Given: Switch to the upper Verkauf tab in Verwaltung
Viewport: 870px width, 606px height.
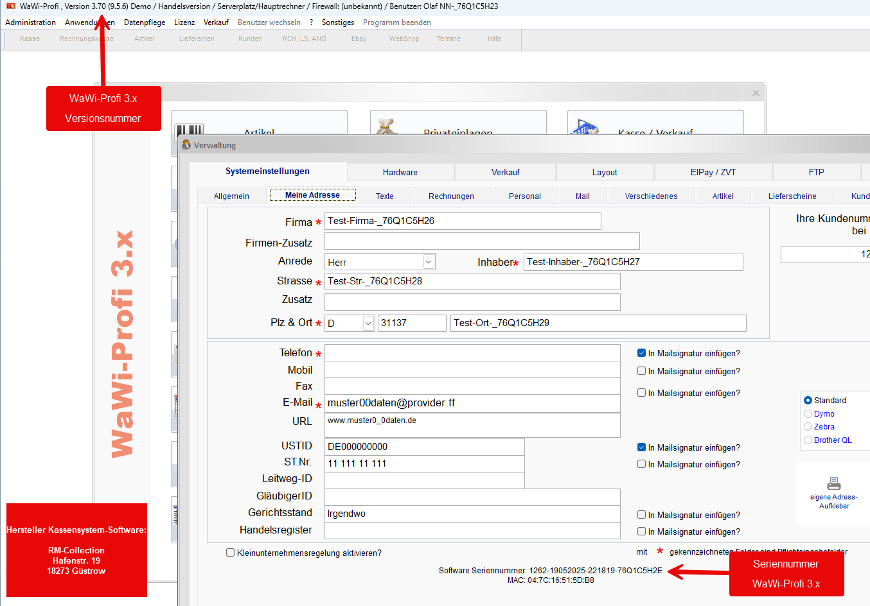Looking at the screenshot, I should (x=506, y=172).
